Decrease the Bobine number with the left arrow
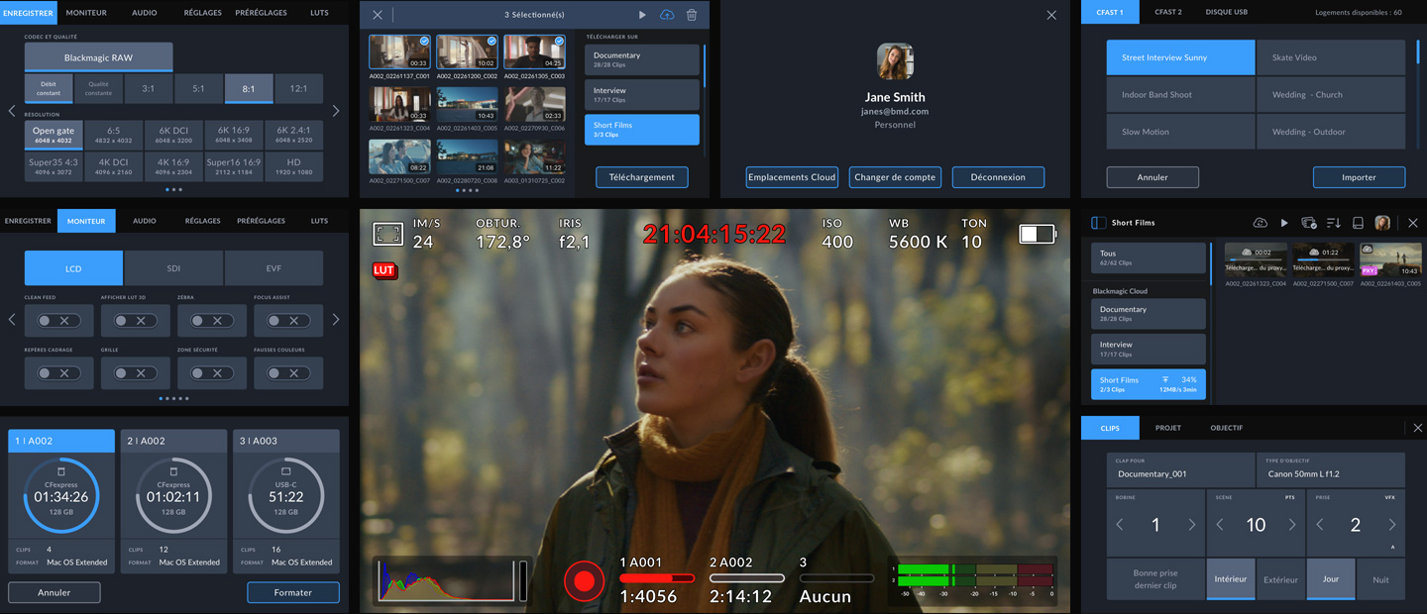The image size is (1427, 614). (1120, 525)
